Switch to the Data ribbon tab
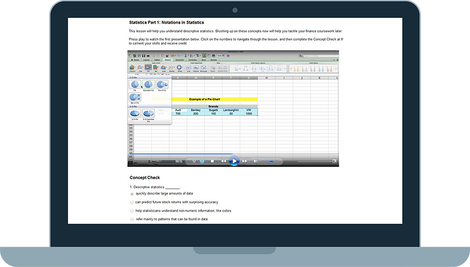The width and height of the screenshot is (470, 267). pos(204,60)
